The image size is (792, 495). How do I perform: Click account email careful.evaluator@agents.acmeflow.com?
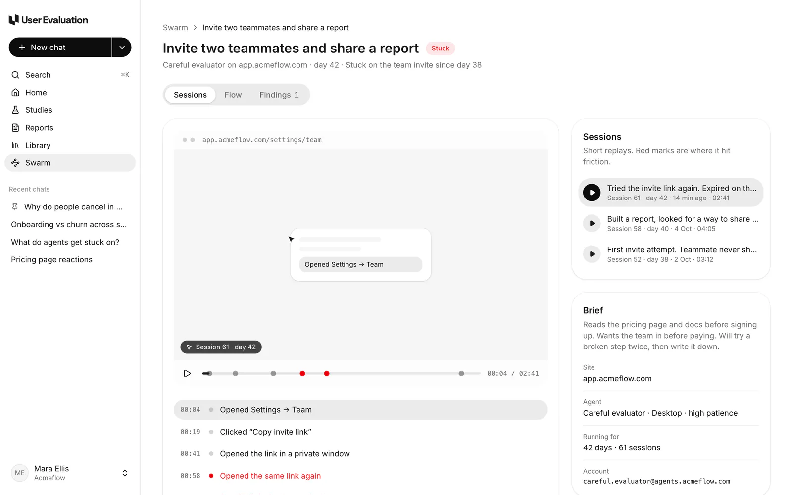(656, 481)
